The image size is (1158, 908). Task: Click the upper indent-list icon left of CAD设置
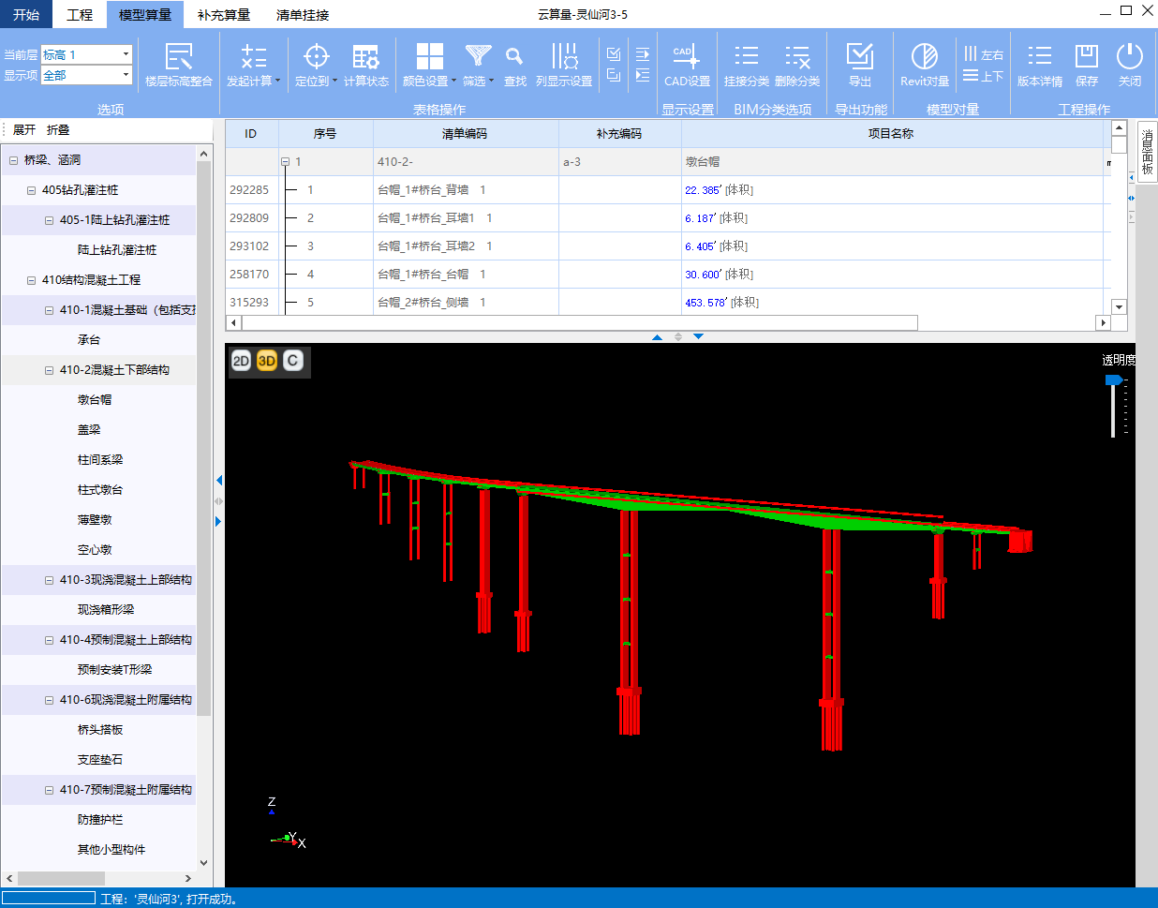point(643,54)
